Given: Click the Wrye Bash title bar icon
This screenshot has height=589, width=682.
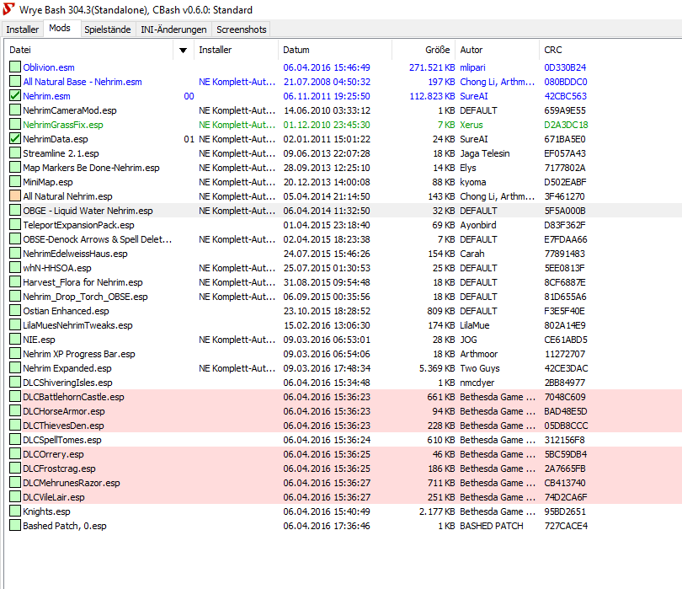Looking at the screenshot, I should (9, 10).
